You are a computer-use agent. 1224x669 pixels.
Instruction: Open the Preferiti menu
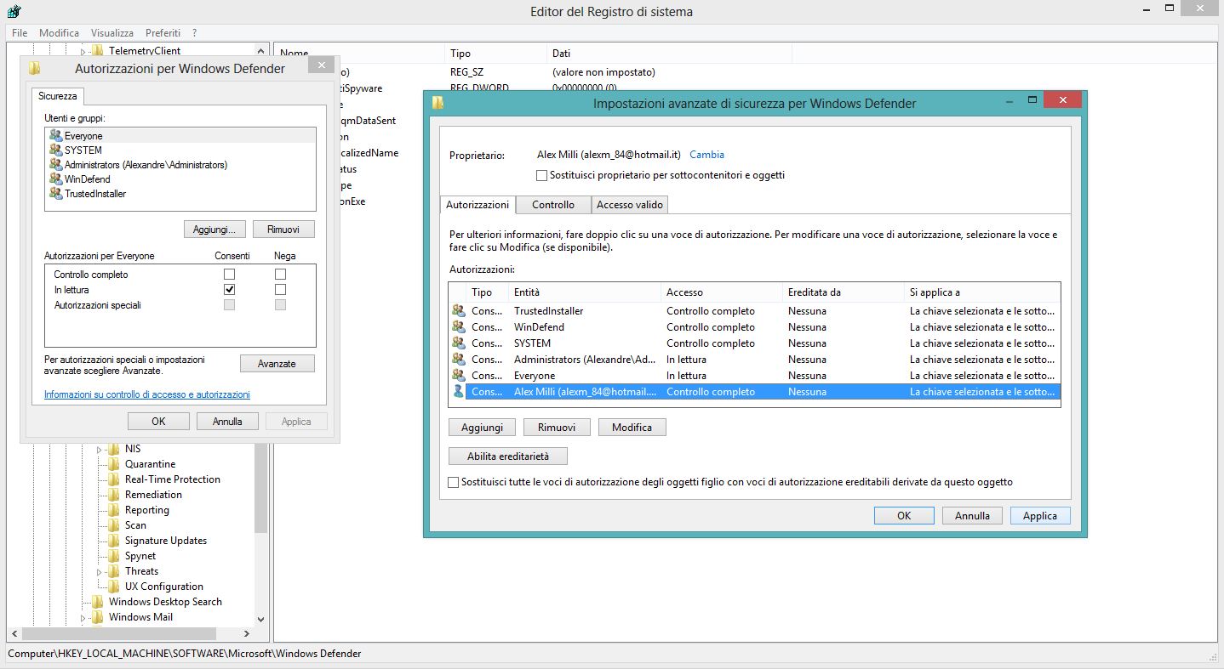click(x=163, y=32)
